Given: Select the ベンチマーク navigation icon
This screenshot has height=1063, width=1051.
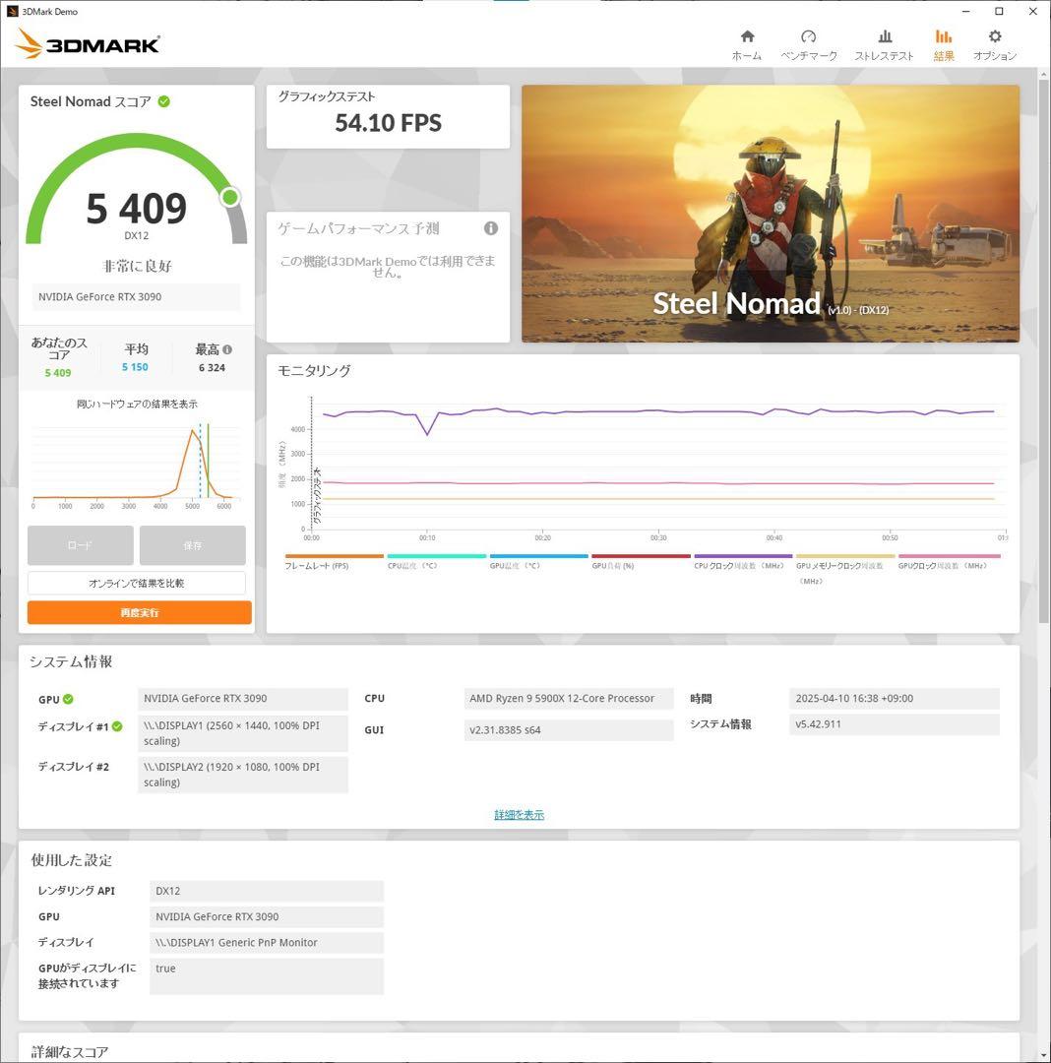Looking at the screenshot, I should coord(808,43).
